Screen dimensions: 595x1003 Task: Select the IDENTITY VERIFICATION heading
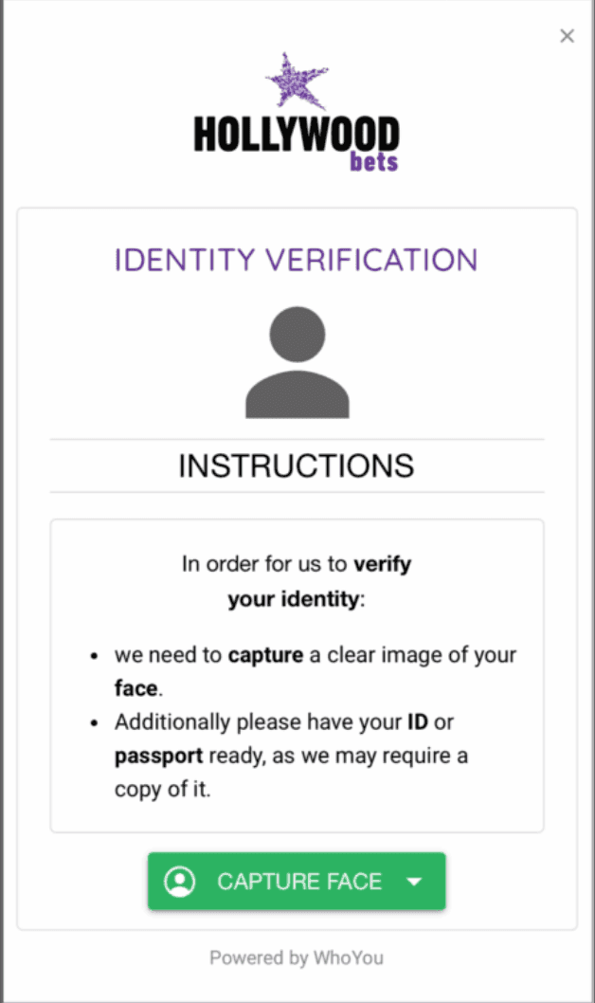[x=297, y=259]
